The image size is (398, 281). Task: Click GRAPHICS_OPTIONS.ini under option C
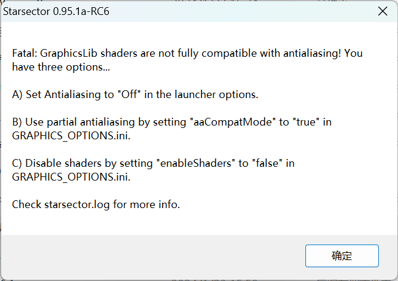[70, 177]
